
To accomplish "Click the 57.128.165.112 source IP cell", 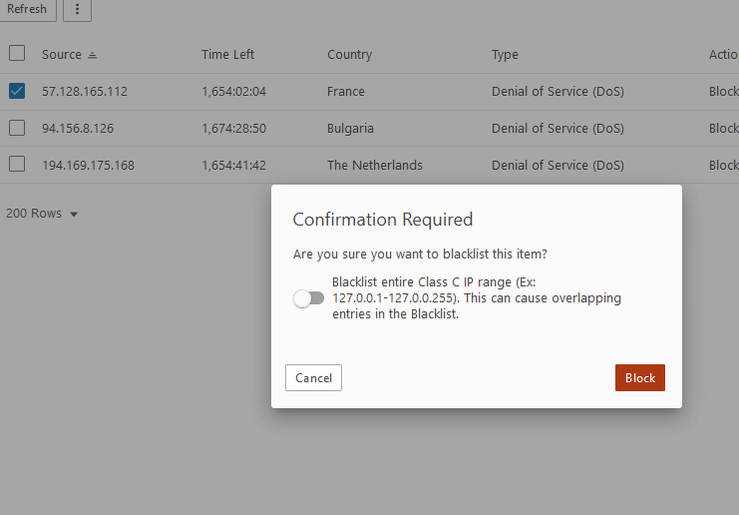I will (85, 92).
